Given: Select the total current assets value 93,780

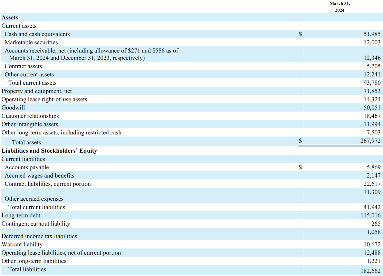Looking at the screenshot, I should click(x=372, y=83).
